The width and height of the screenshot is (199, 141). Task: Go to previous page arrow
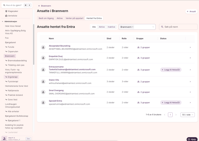click(x=165, y=115)
